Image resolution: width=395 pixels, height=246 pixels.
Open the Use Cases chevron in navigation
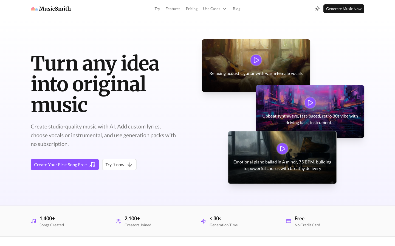[x=224, y=9]
